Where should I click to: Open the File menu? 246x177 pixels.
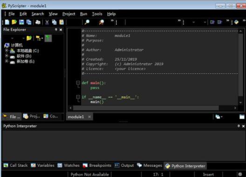pos(12,14)
